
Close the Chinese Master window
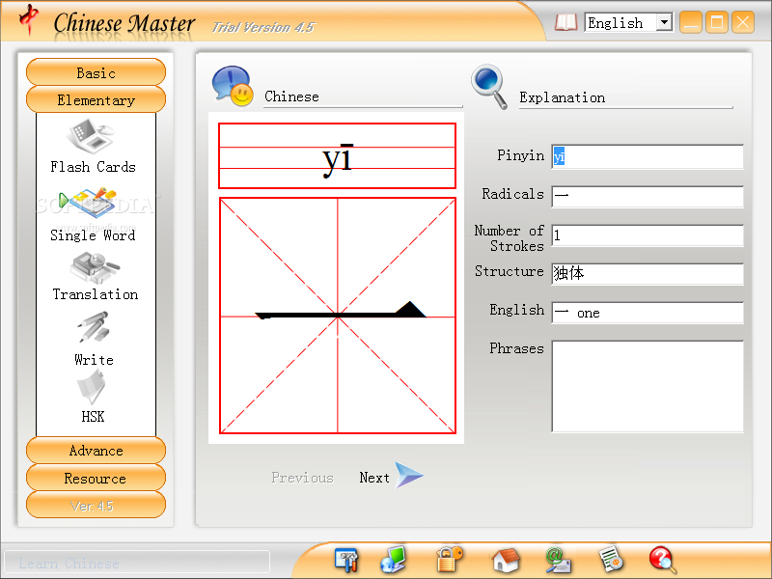point(742,22)
